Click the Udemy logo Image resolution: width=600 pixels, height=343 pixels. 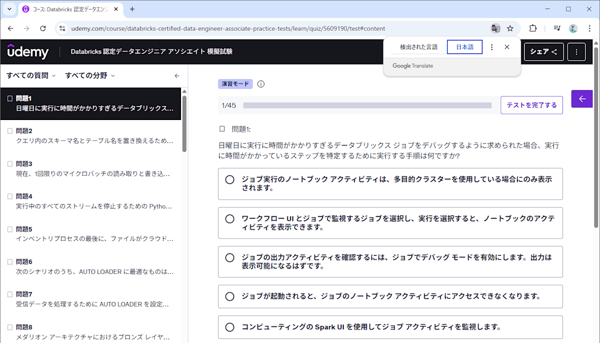(x=27, y=51)
